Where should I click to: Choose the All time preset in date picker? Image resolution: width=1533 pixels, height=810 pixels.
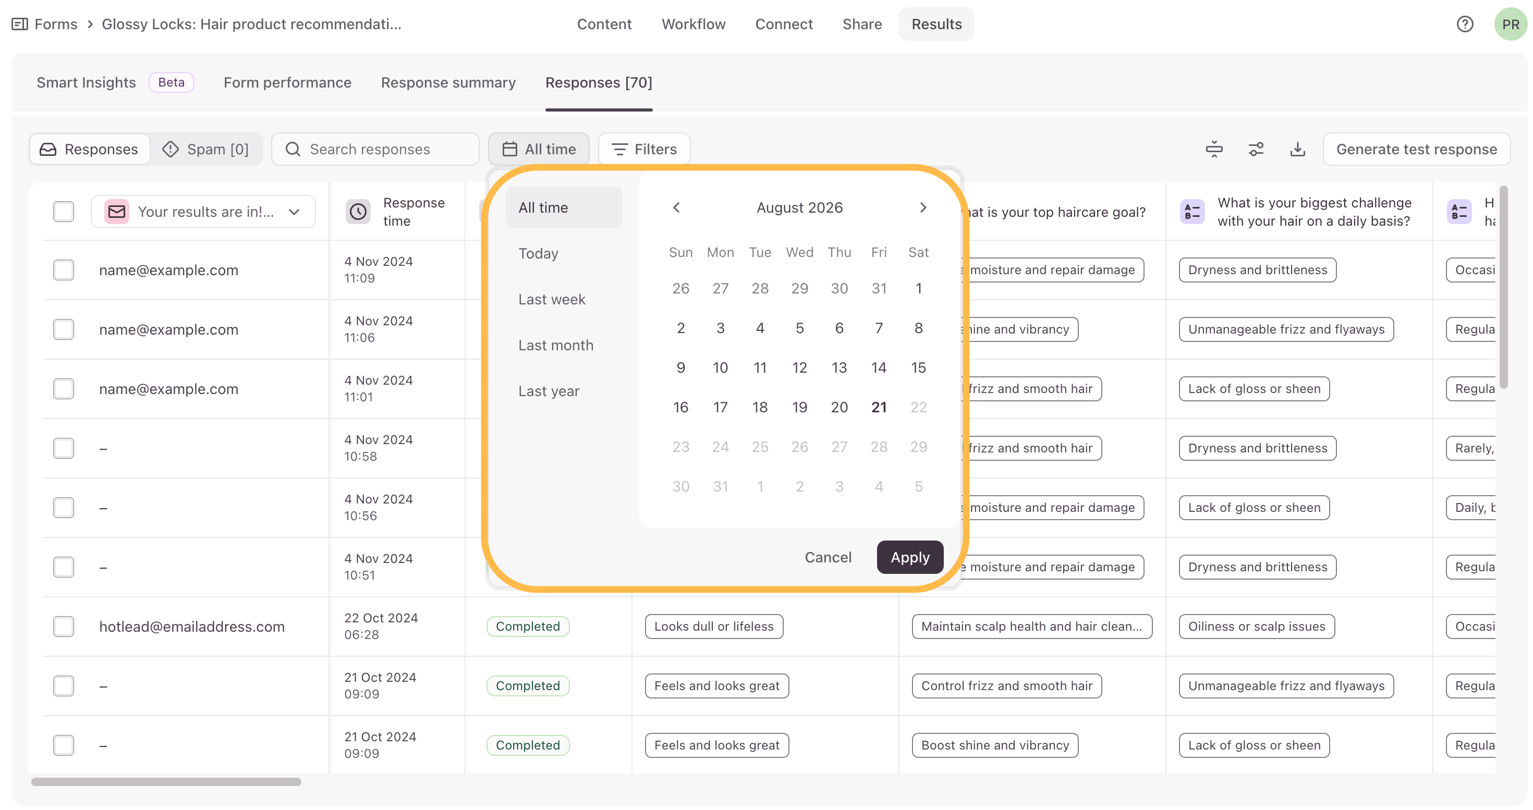click(564, 207)
